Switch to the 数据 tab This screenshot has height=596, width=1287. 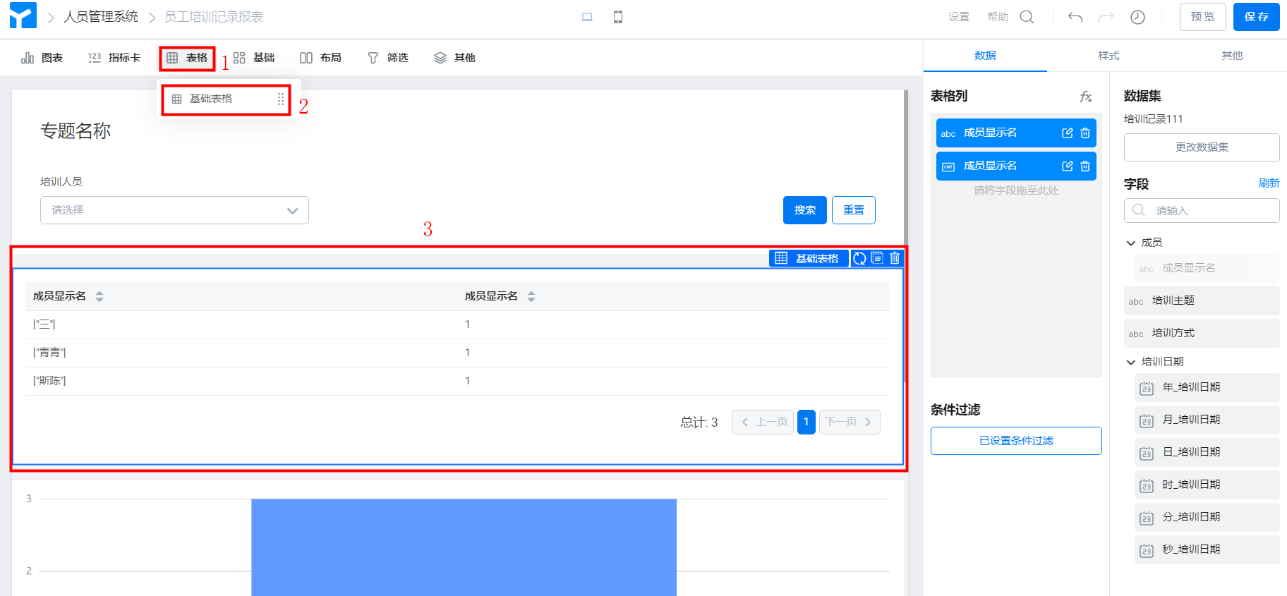coord(985,56)
